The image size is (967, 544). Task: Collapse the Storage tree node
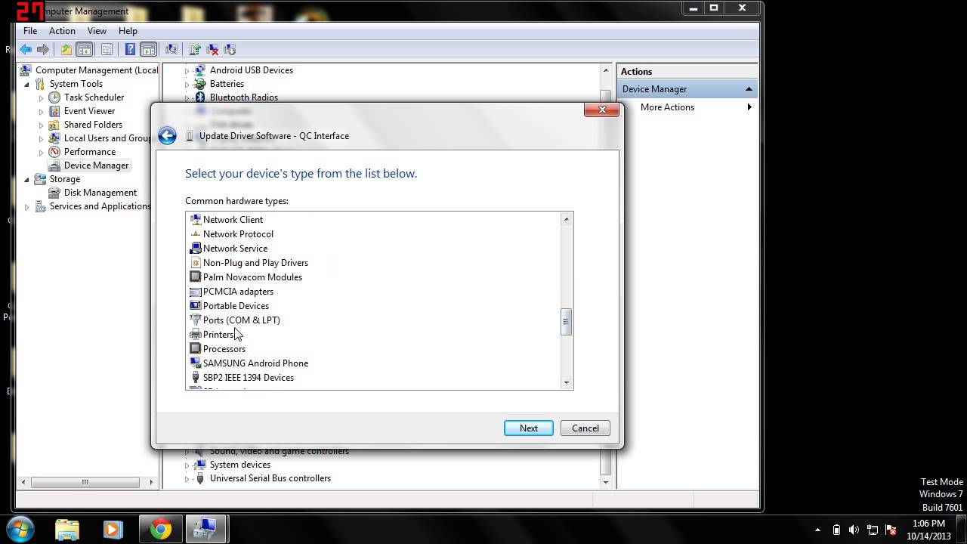click(x=27, y=179)
